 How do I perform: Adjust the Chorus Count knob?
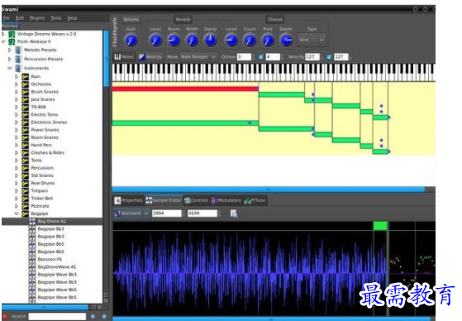(x=250, y=40)
